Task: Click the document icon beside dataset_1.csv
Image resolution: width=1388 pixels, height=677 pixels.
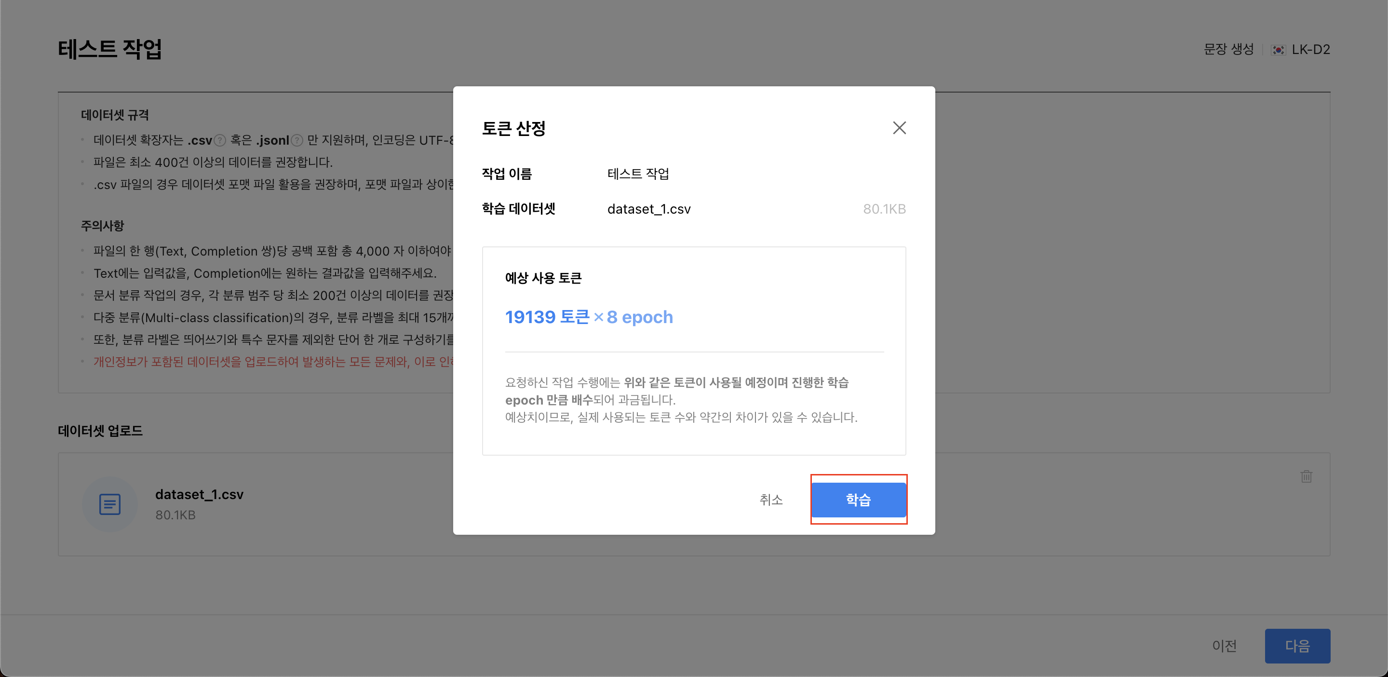Action: click(x=110, y=504)
